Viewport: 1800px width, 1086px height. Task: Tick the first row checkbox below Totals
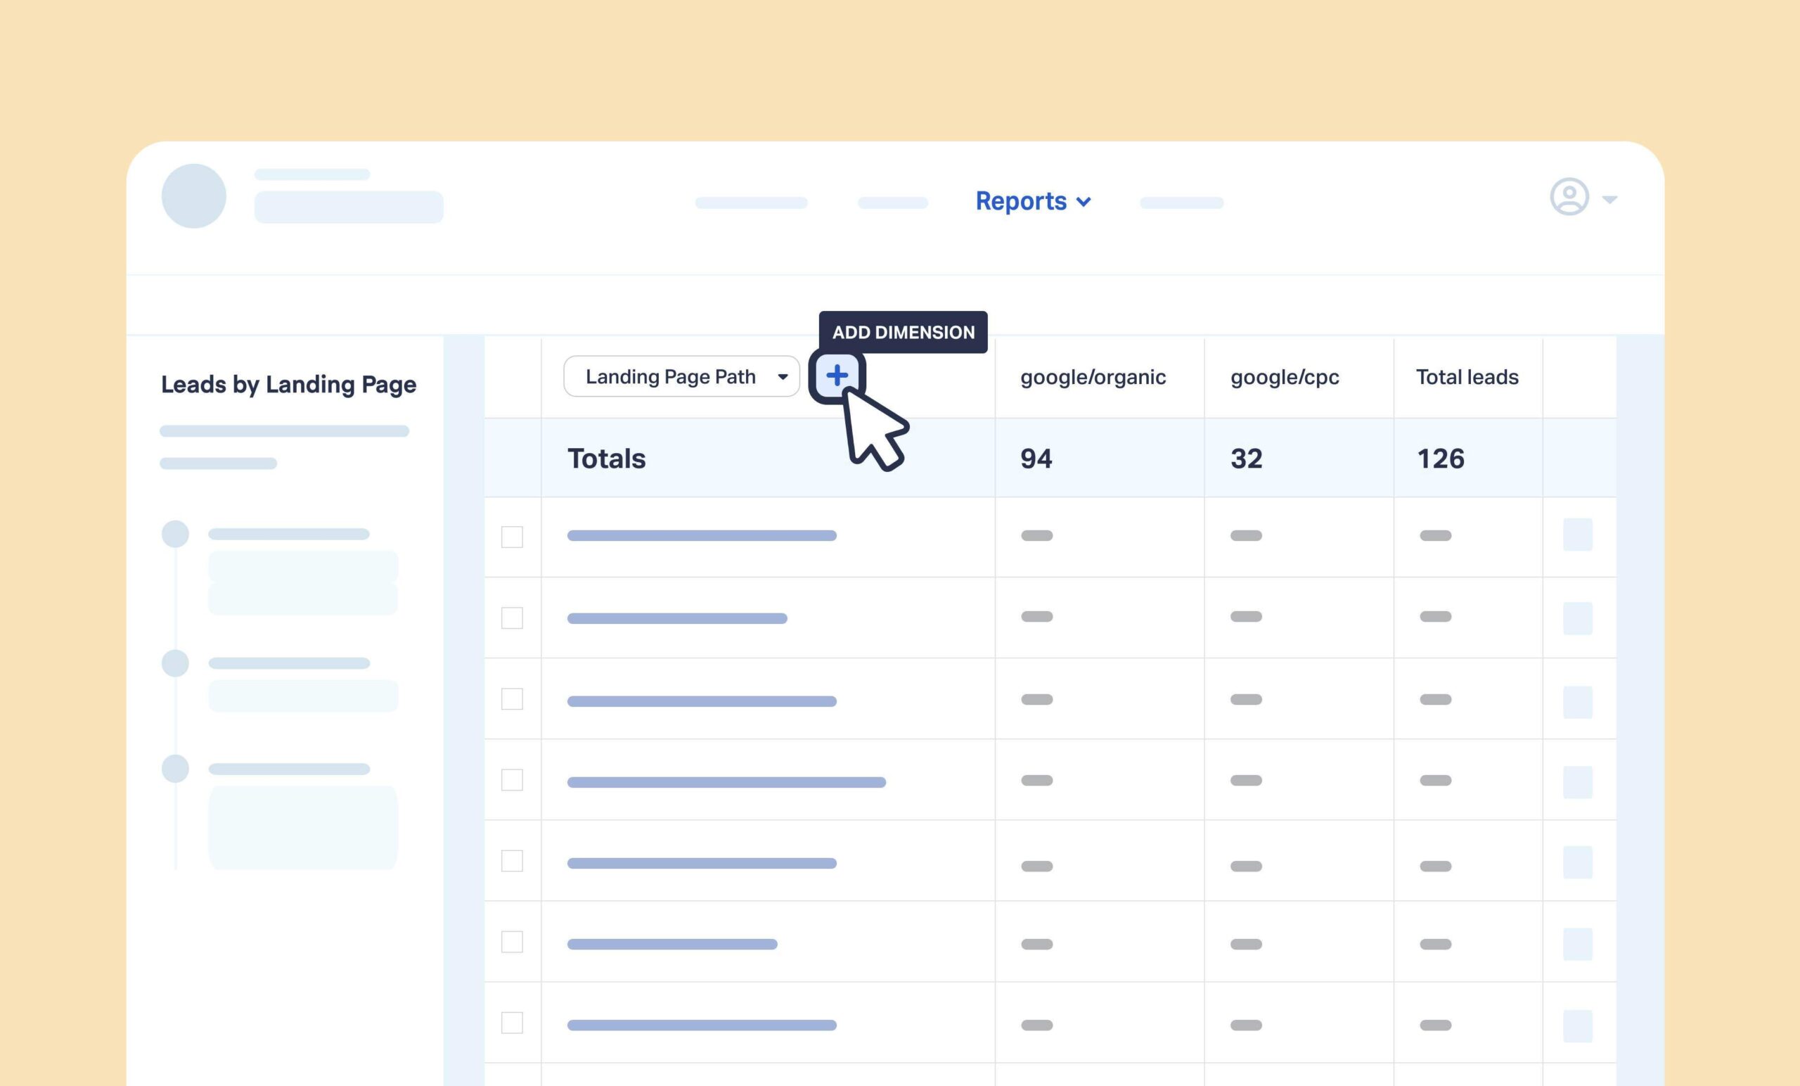point(512,537)
